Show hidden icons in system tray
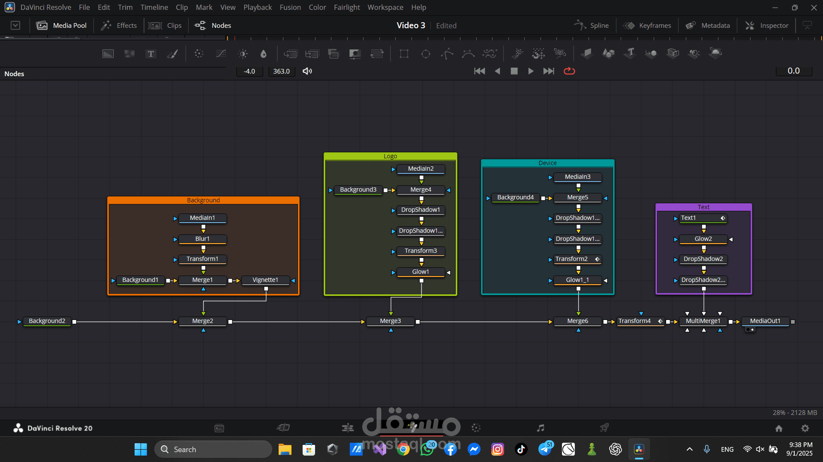Screen dimensions: 823x462 click(689, 449)
